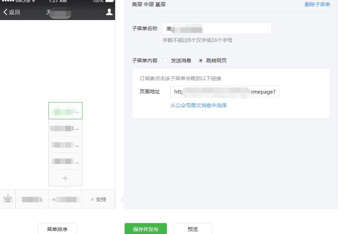Click the 高层 中层 基层 title text

point(148,4)
